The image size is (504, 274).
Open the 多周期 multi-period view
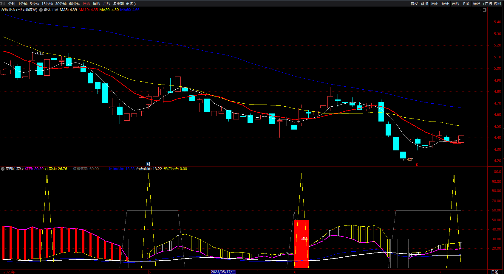pyautogui.click(x=118, y=4)
